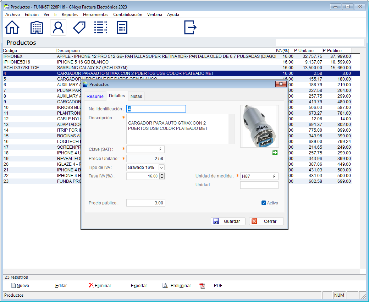Click the car charger product image

(259, 126)
